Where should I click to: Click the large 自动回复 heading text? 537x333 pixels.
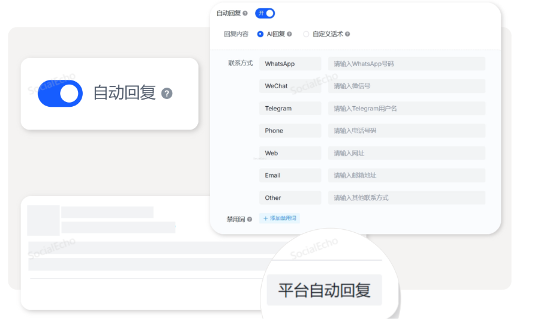124,93
